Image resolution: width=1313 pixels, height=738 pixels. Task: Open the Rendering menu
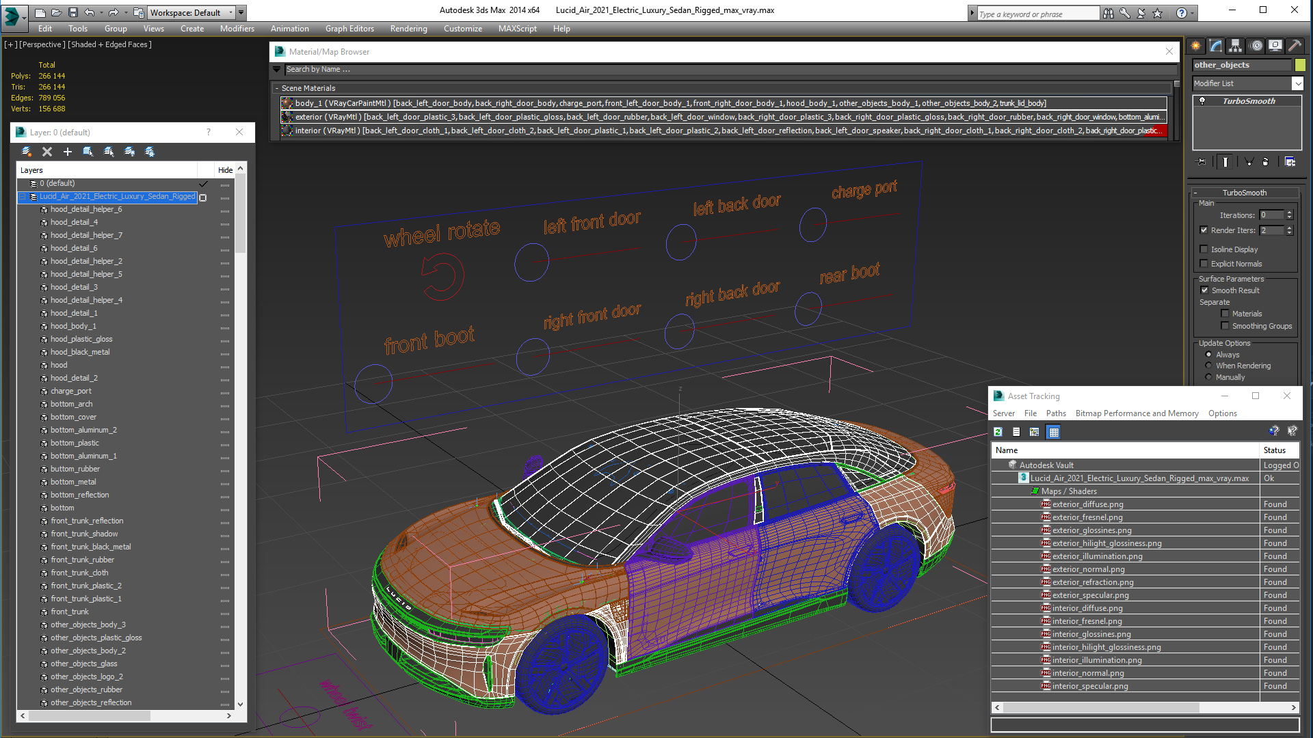[x=408, y=29]
